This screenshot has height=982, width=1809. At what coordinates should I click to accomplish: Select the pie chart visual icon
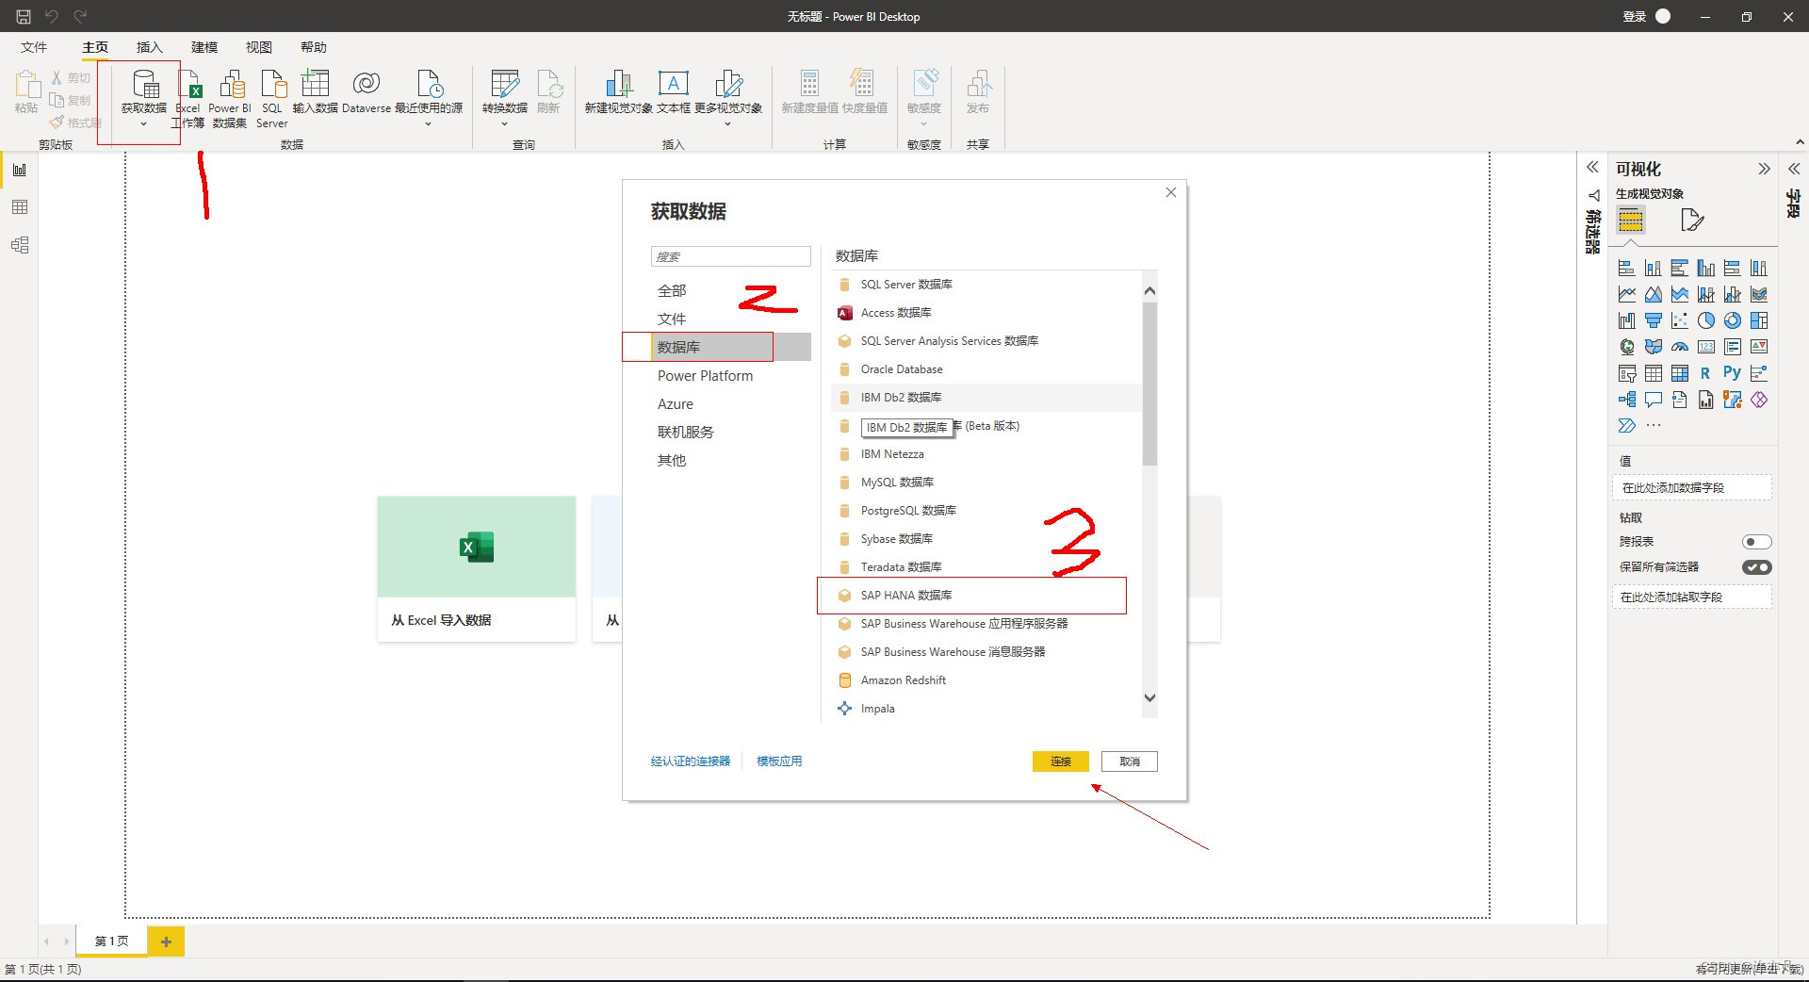tap(1705, 320)
